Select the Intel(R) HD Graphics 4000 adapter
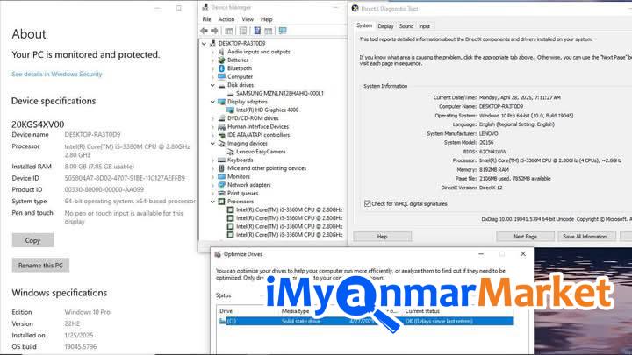Image resolution: width=632 pixels, height=355 pixels. point(267,110)
